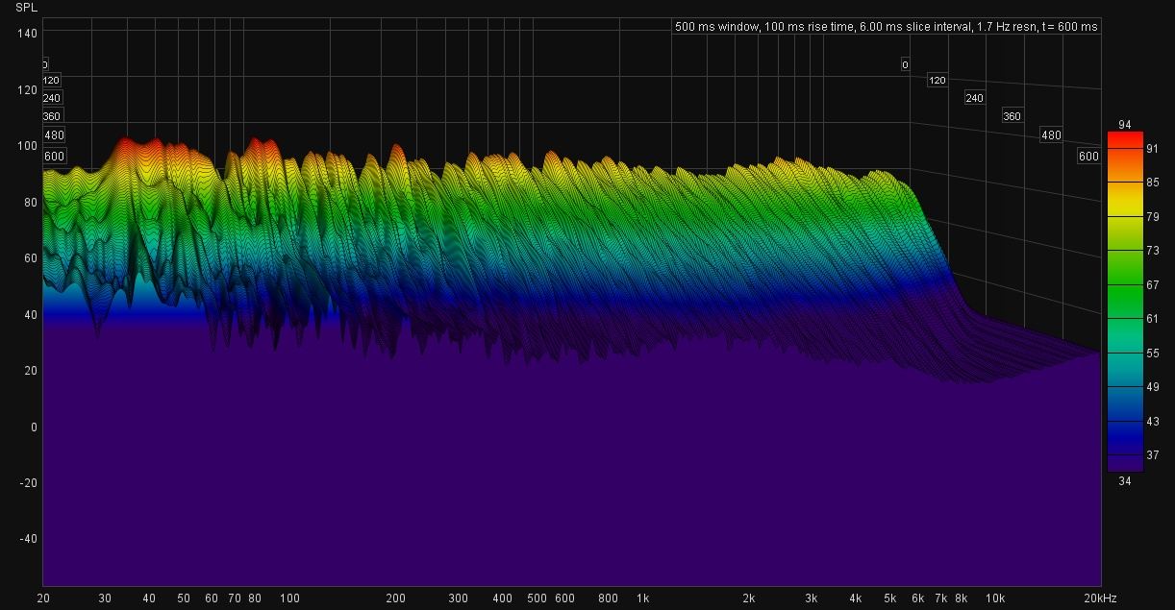
Task: Click the -20 label on the SPL axis
Action: (27, 482)
